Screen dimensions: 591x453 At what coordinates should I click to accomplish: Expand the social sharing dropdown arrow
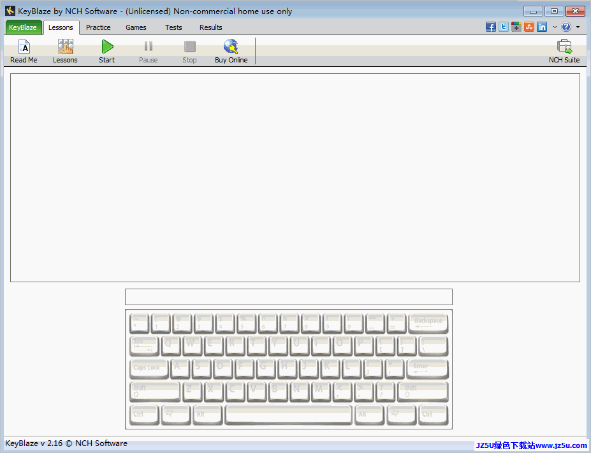click(x=555, y=27)
